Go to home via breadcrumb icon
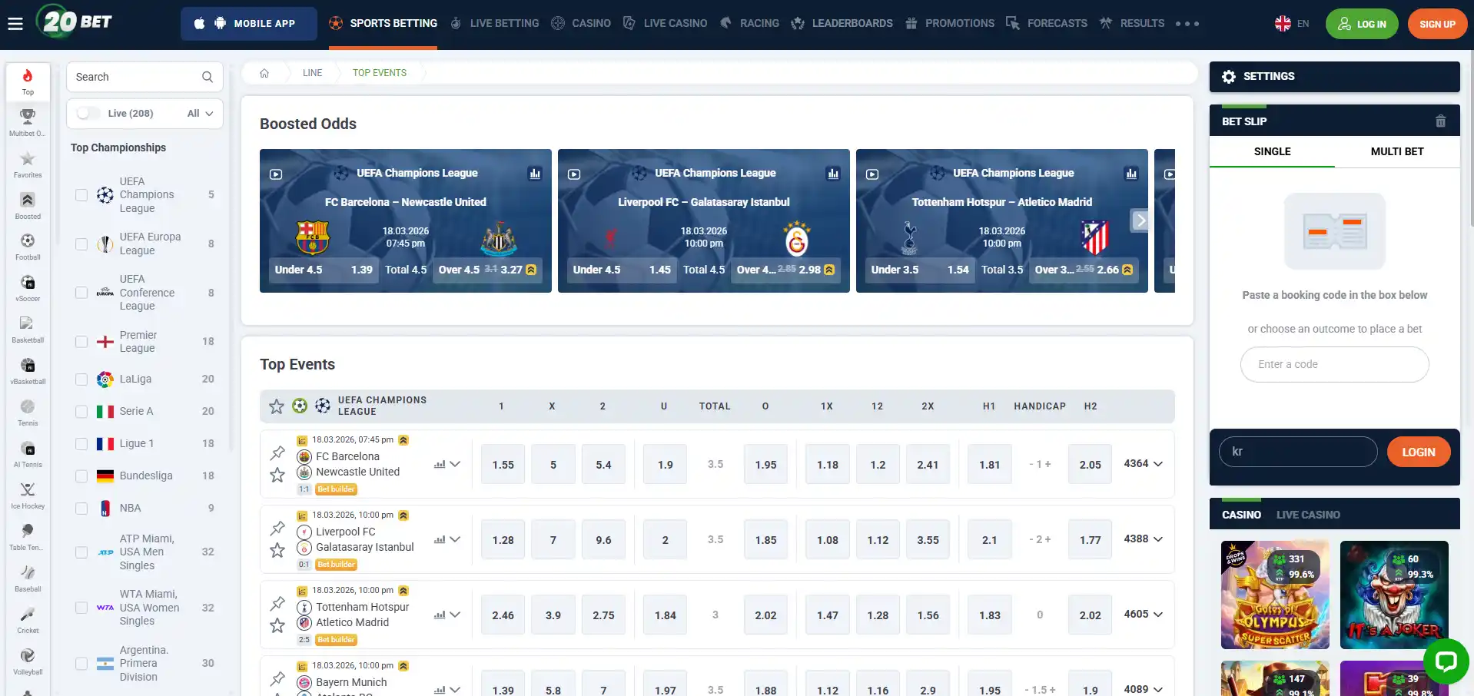Screen dimensions: 1474x696 (x=264, y=73)
